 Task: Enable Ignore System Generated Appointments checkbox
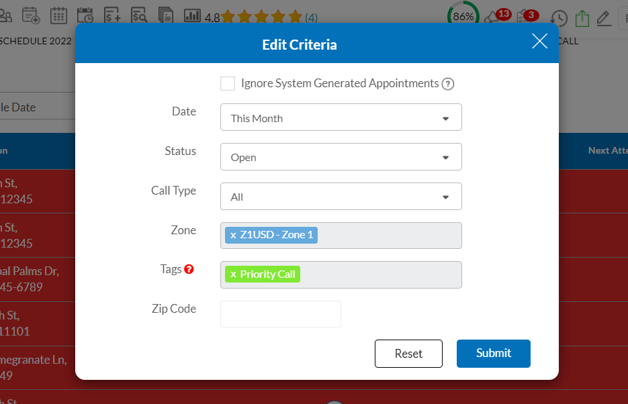click(228, 83)
